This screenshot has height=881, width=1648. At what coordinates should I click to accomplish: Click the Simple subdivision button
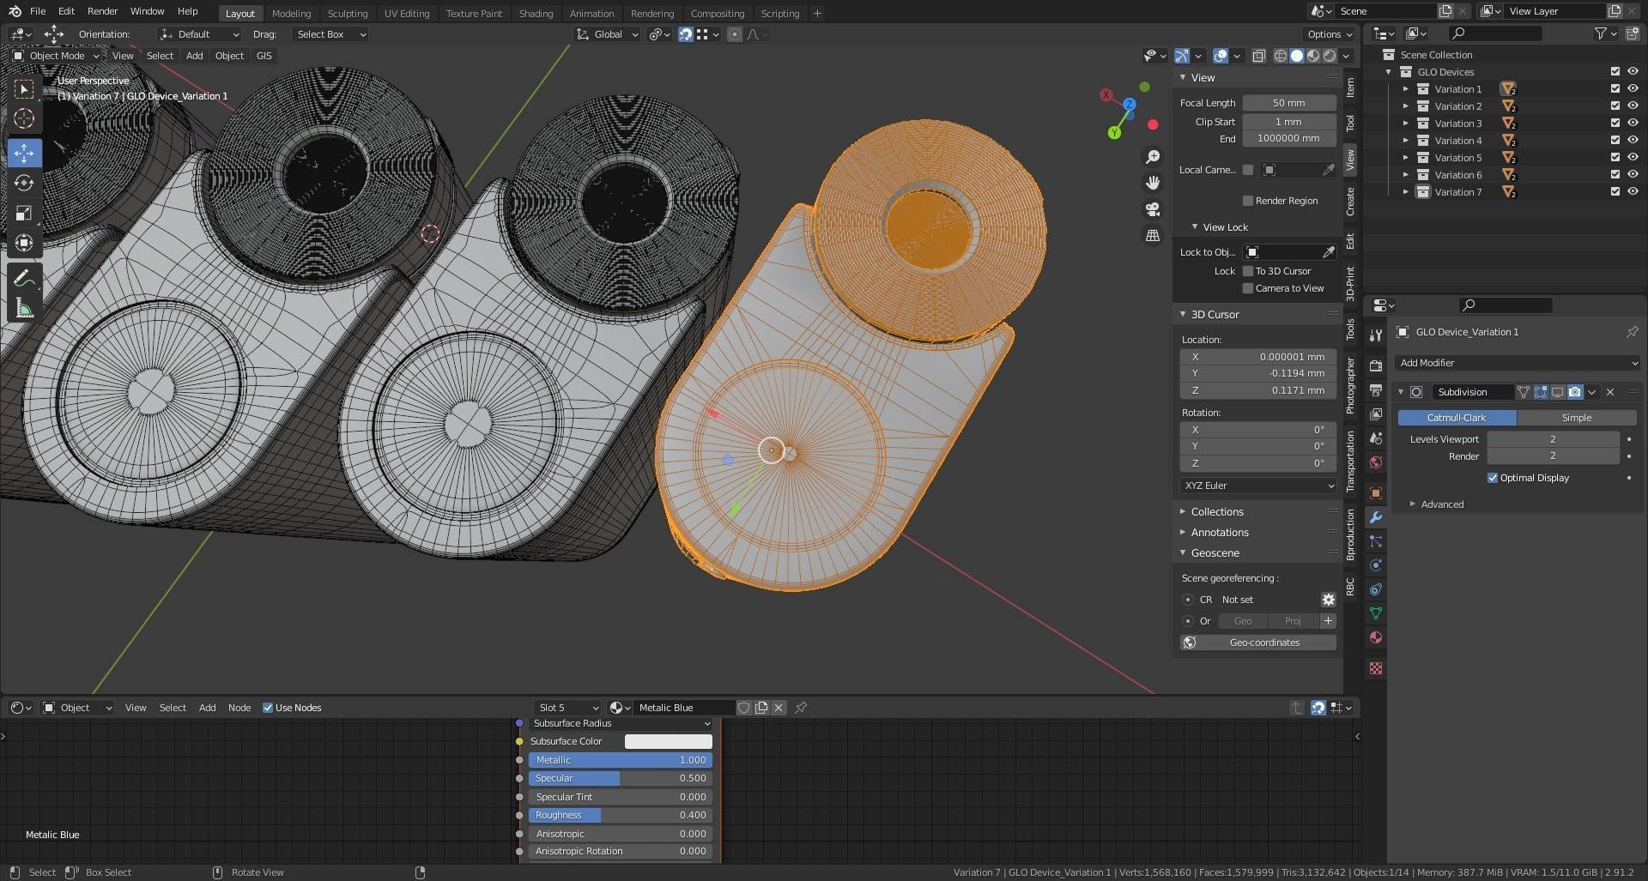click(1576, 418)
